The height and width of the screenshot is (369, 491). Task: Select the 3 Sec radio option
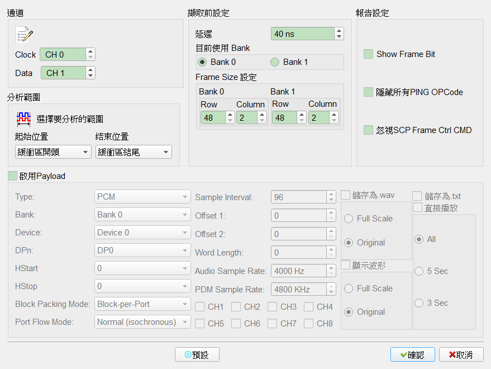(419, 303)
